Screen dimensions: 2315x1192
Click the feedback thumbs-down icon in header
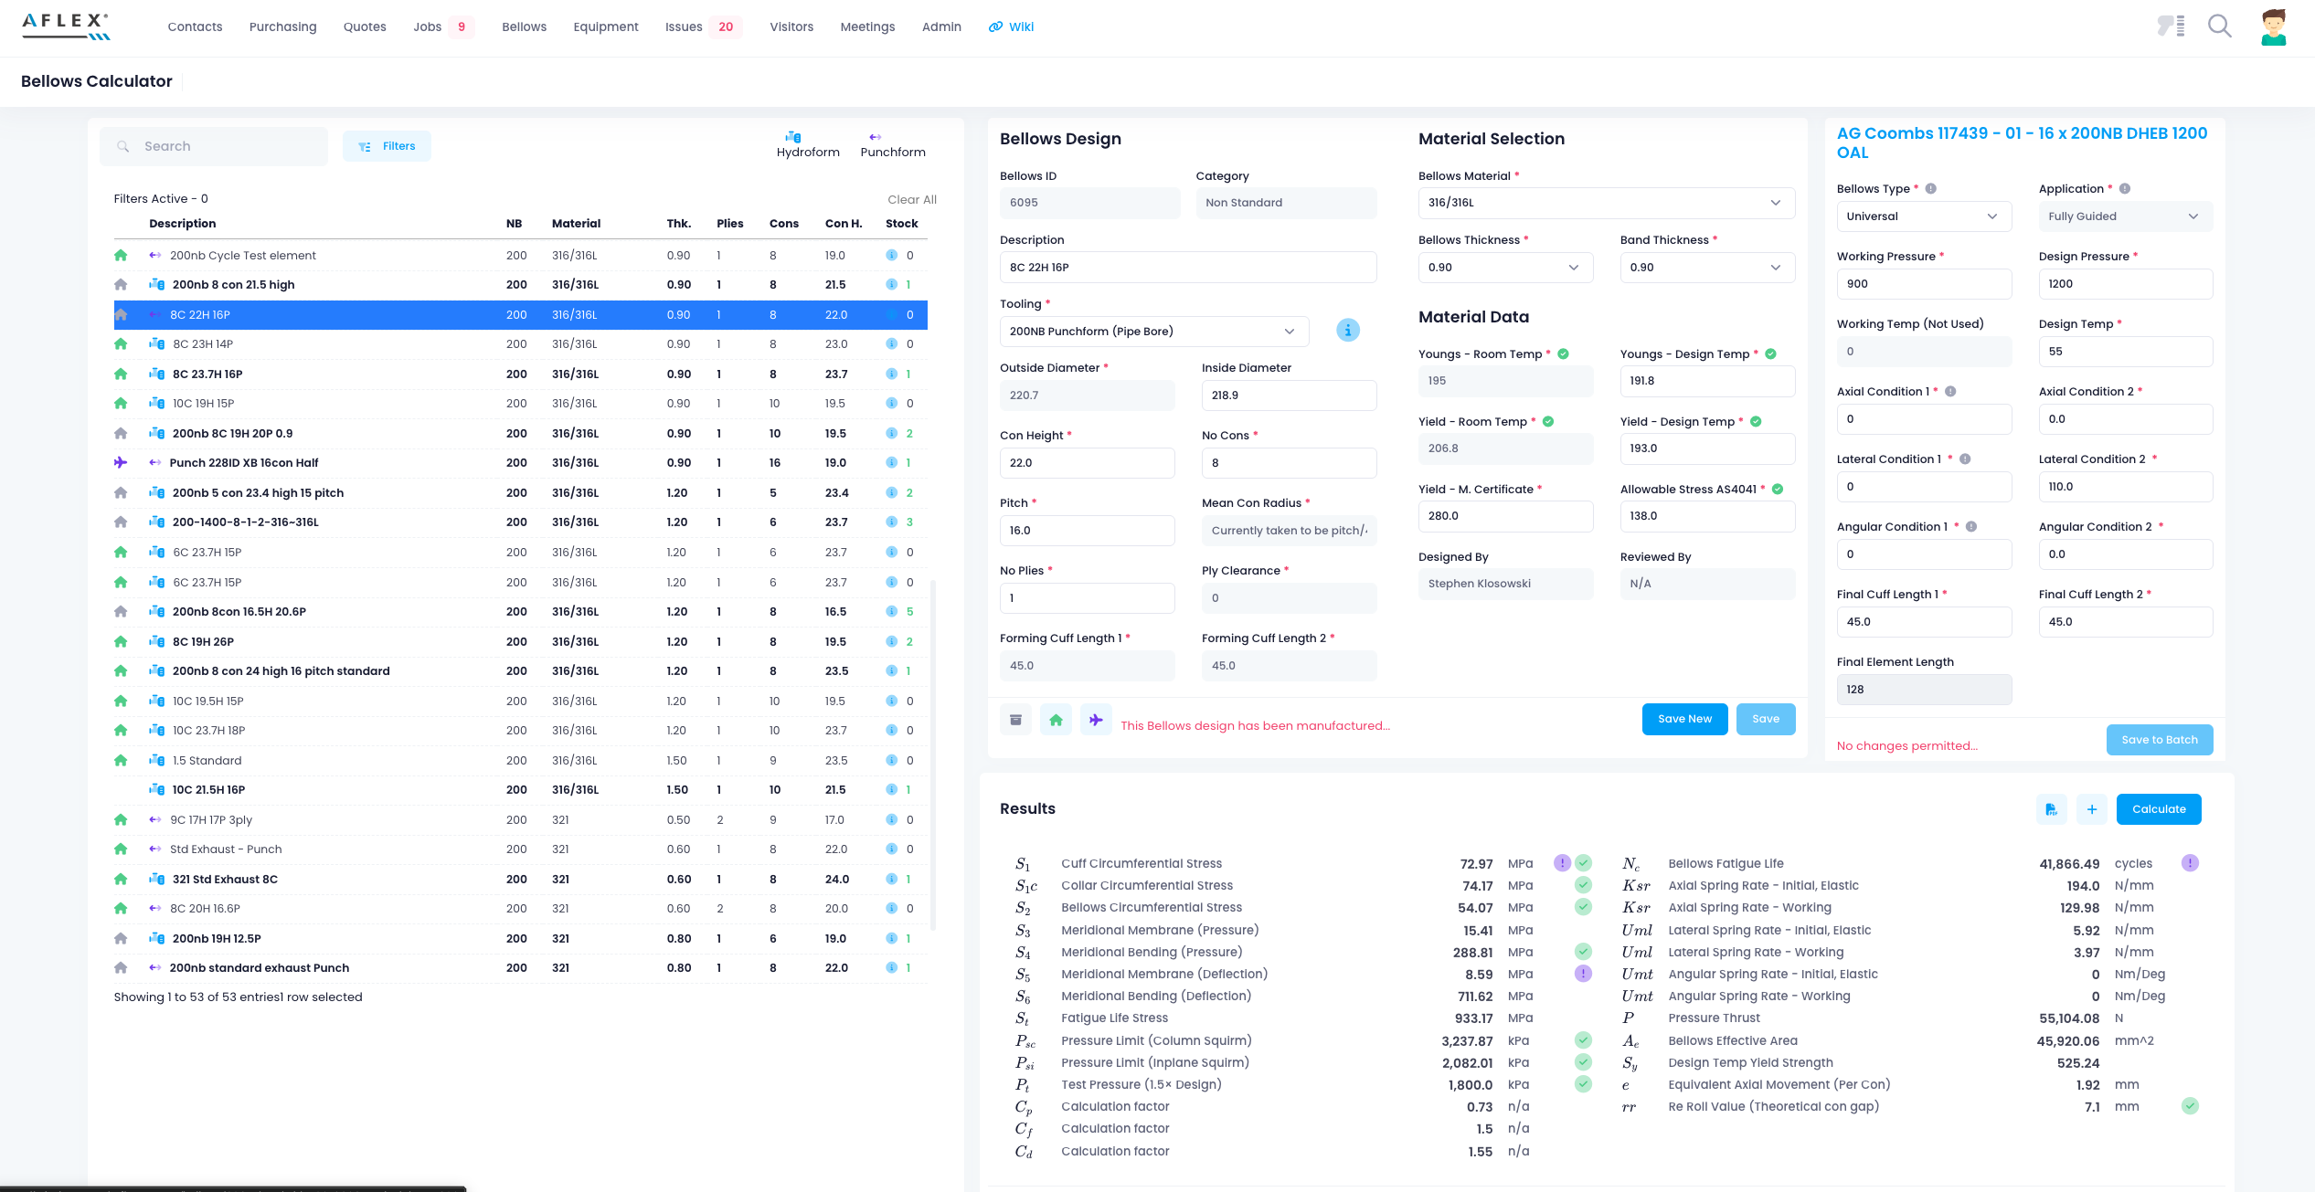(2172, 26)
